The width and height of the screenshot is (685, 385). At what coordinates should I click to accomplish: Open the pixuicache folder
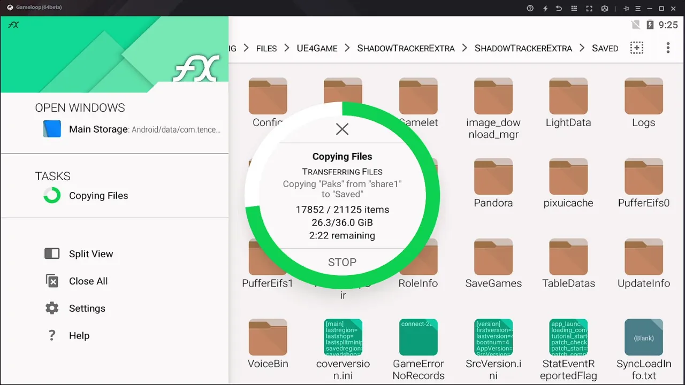568,183
